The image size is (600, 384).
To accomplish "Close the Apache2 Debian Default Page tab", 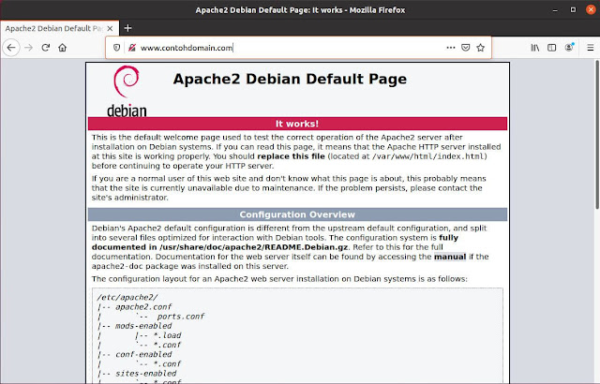I will (x=110, y=28).
